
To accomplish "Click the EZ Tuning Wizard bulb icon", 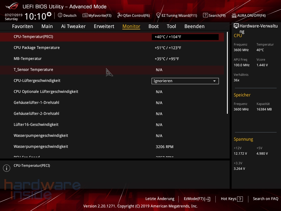I will 158,15.
